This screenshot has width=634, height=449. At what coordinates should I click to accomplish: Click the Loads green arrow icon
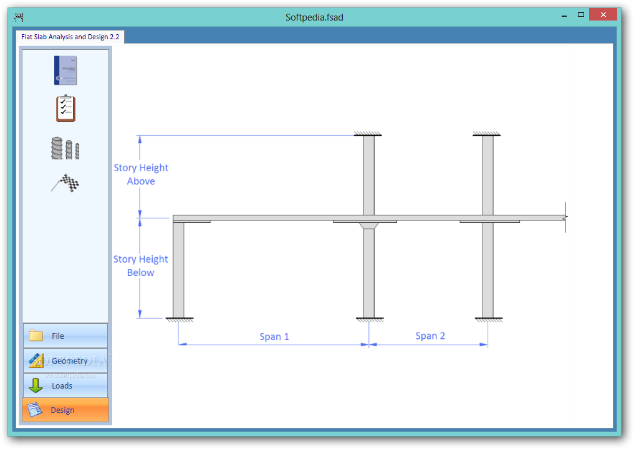click(36, 385)
